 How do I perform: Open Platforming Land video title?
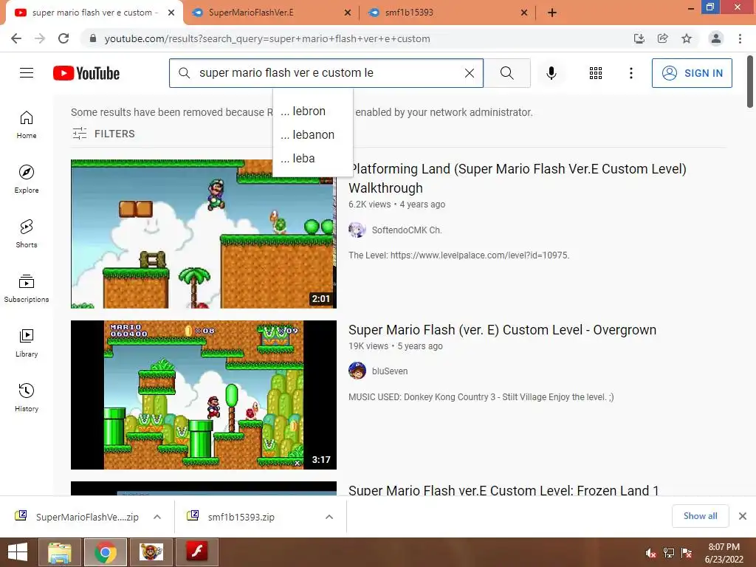(x=518, y=179)
